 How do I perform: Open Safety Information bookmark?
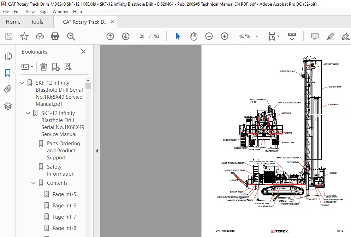pos(61,170)
